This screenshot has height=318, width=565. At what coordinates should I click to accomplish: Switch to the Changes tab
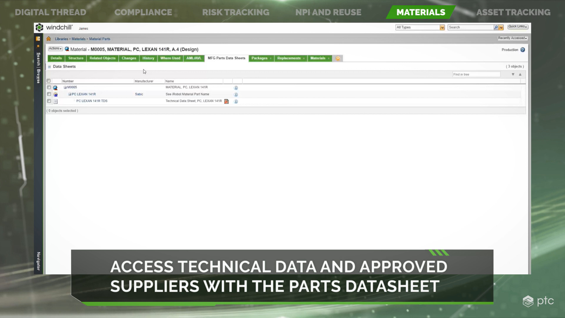point(129,58)
